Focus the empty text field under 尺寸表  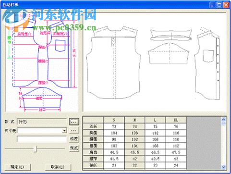[42, 139]
